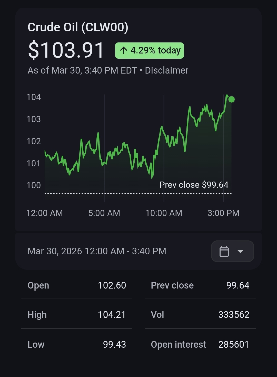Click the $103.91 current price
277x377 pixels.
click(66, 50)
